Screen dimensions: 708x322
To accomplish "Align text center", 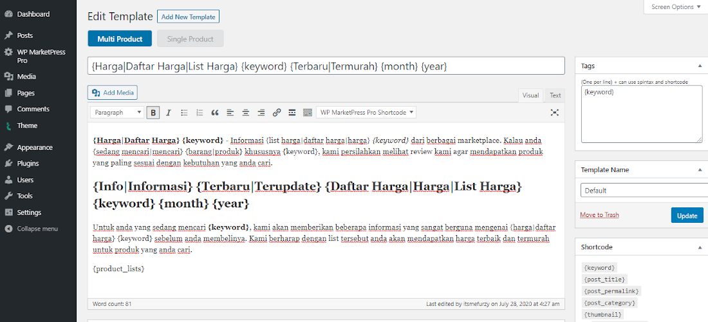I will pyautogui.click(x=246, y=113).
